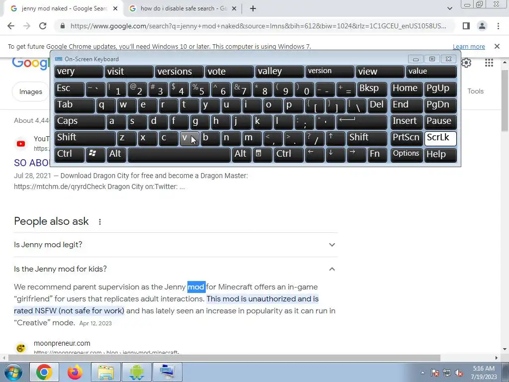Show hidden tray icons arrow

point(423,373)
